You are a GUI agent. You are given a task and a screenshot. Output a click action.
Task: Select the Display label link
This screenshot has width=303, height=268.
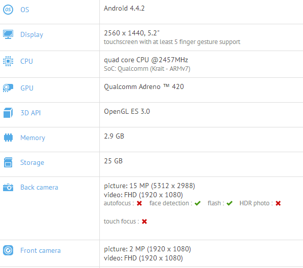[32, 35]
